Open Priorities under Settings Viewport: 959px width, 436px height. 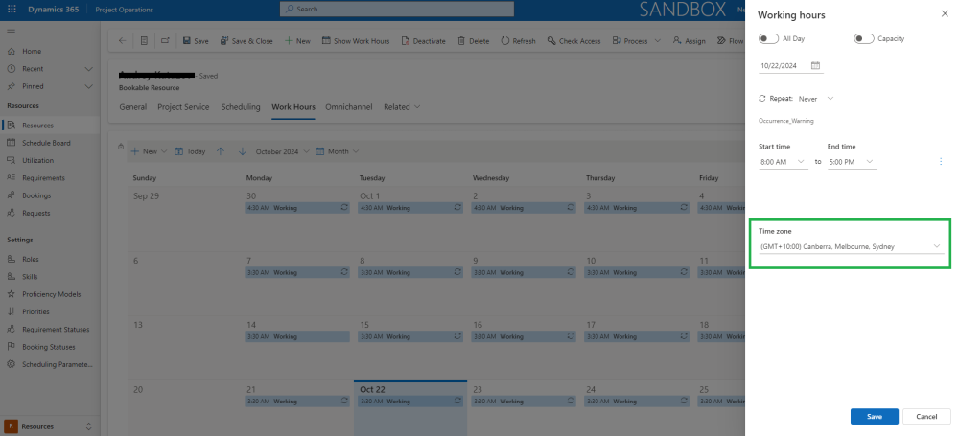[35, 311]
